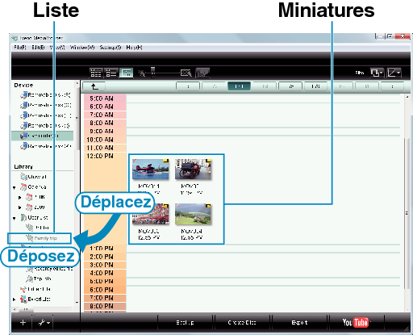Collapse the User List tree node
413x335 pixels.
coord(15,218)
